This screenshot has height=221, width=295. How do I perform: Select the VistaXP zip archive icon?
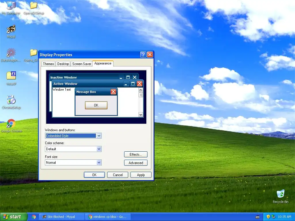[11, 79]
